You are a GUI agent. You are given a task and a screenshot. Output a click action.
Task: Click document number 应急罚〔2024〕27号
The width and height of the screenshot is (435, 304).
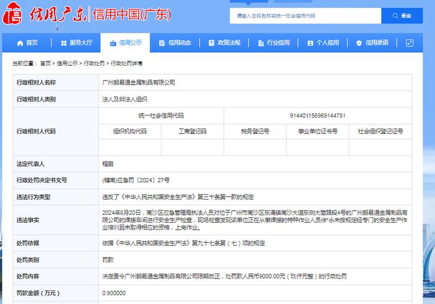(x=136, y=181)
